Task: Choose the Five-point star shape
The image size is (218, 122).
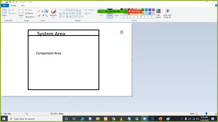Action: click(x=67, y=17)
